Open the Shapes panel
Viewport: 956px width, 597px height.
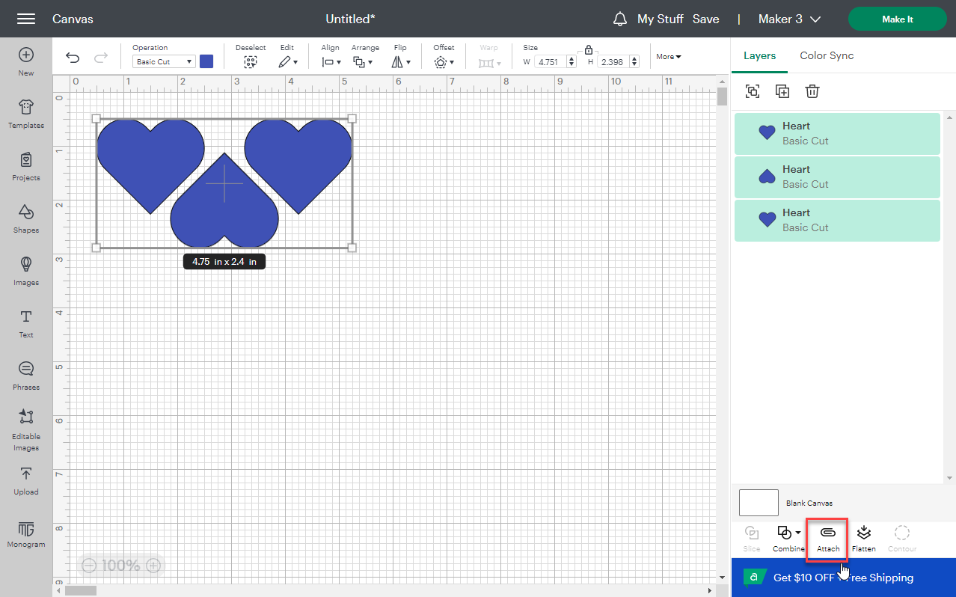[26, 218]
